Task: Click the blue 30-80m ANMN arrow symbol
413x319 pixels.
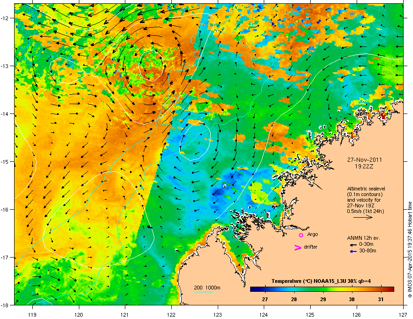Action: click(x=353, y=251)
